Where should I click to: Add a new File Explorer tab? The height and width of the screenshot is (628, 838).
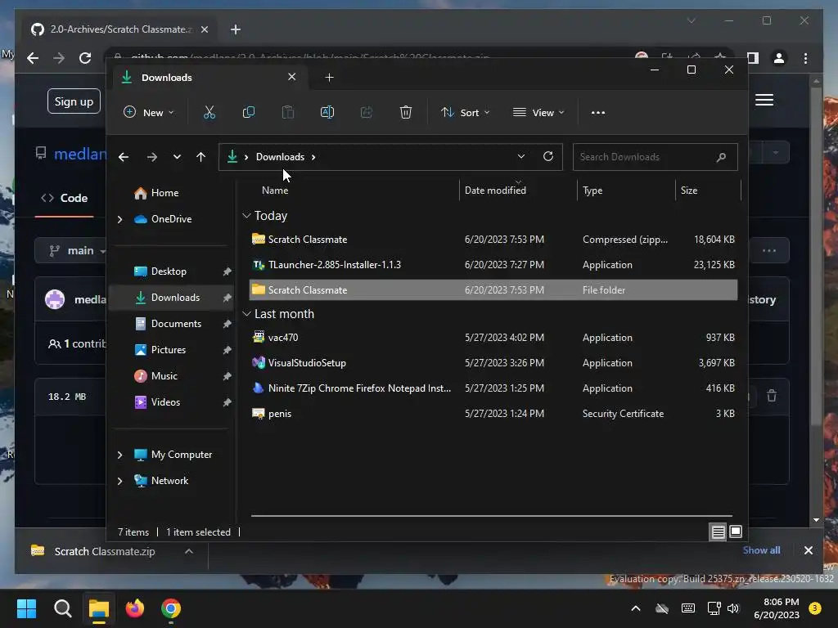tap(329, 78)
